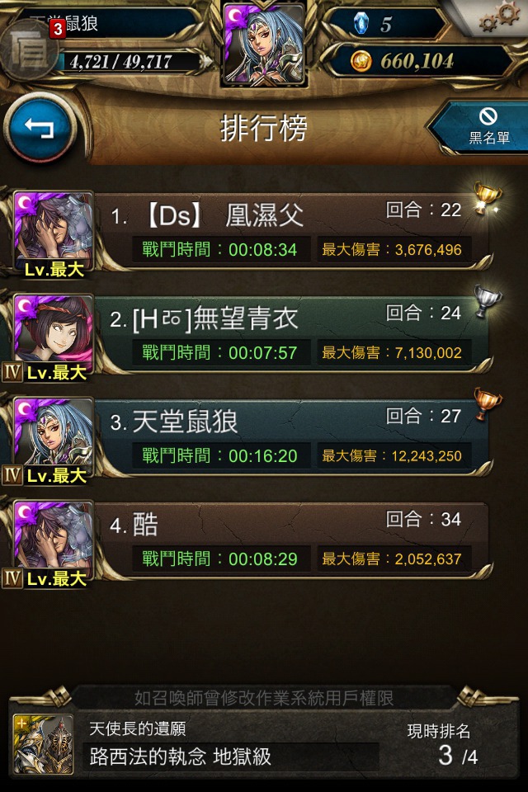Viewport: 528px width, 792px height.
Task: Tap the stage icon beside 天使長的遺願
Action: [43, 744]
